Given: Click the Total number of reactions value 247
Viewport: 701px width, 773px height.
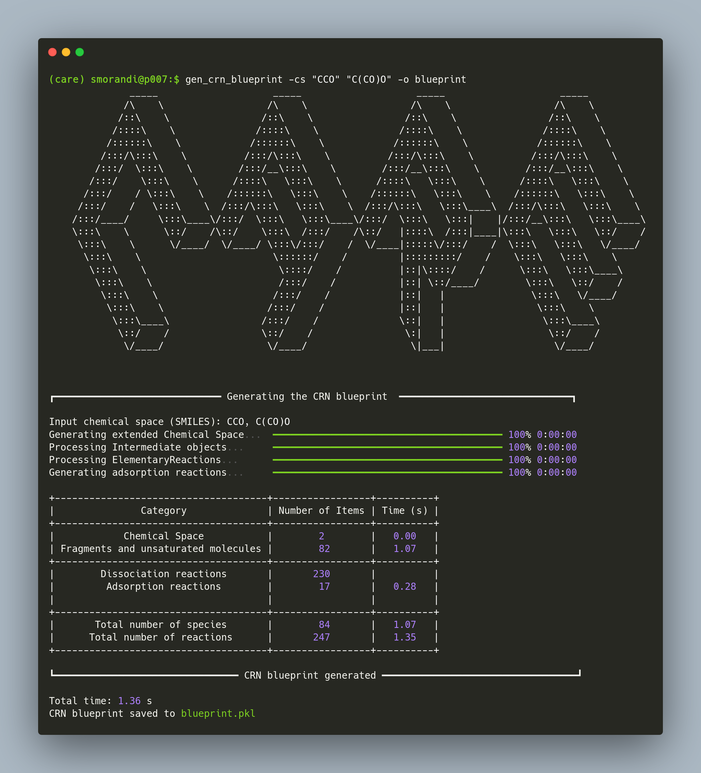Looking at the screenshot, I should (321, 637).
